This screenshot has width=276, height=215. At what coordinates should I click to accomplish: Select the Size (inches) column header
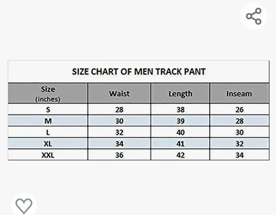coord(48,93)
